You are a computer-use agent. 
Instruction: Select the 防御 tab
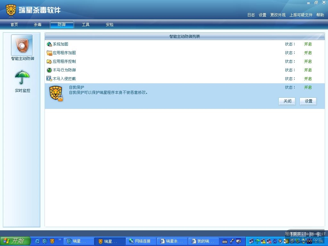pyautogui.click(x=62, y=24)
